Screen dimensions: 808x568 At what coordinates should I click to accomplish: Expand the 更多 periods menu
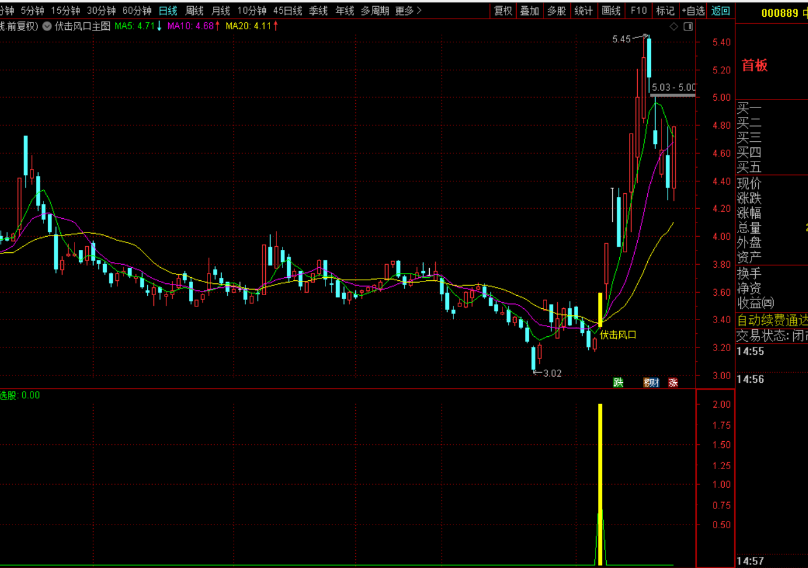pyautogui.click(x=409, y=11)
